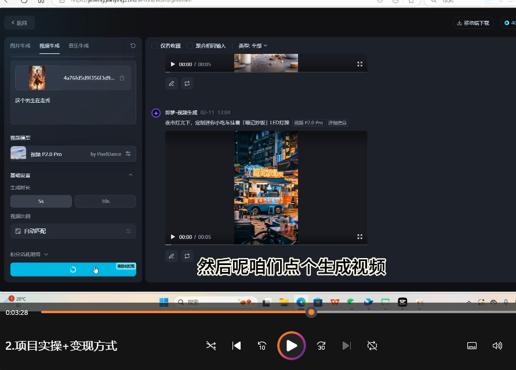
Task: Open the Windows Start menu
Action: (163, 302)
